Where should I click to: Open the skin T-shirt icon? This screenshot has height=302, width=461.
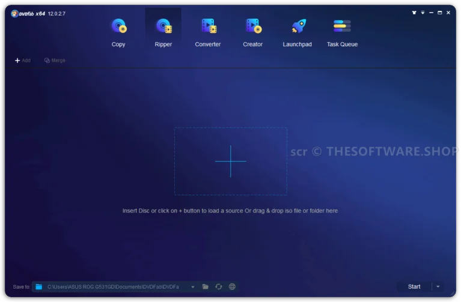tap(414, 13)
